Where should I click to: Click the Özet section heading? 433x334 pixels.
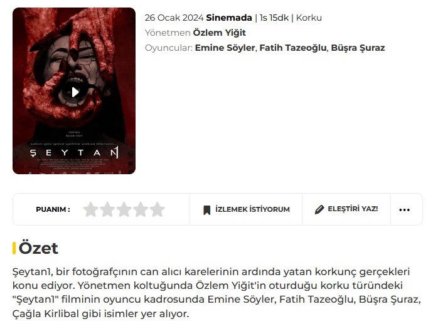[38, 248]
